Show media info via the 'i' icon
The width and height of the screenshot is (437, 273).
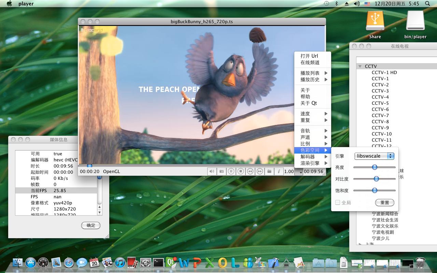click(279, 171)
